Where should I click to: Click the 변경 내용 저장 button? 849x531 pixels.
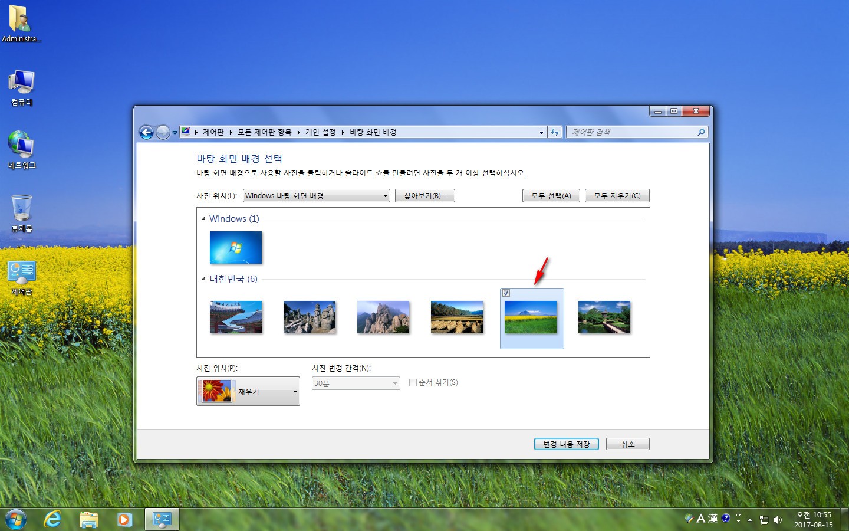567,444
